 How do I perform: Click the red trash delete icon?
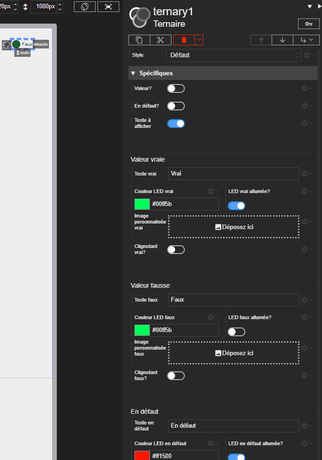(184, 40)
